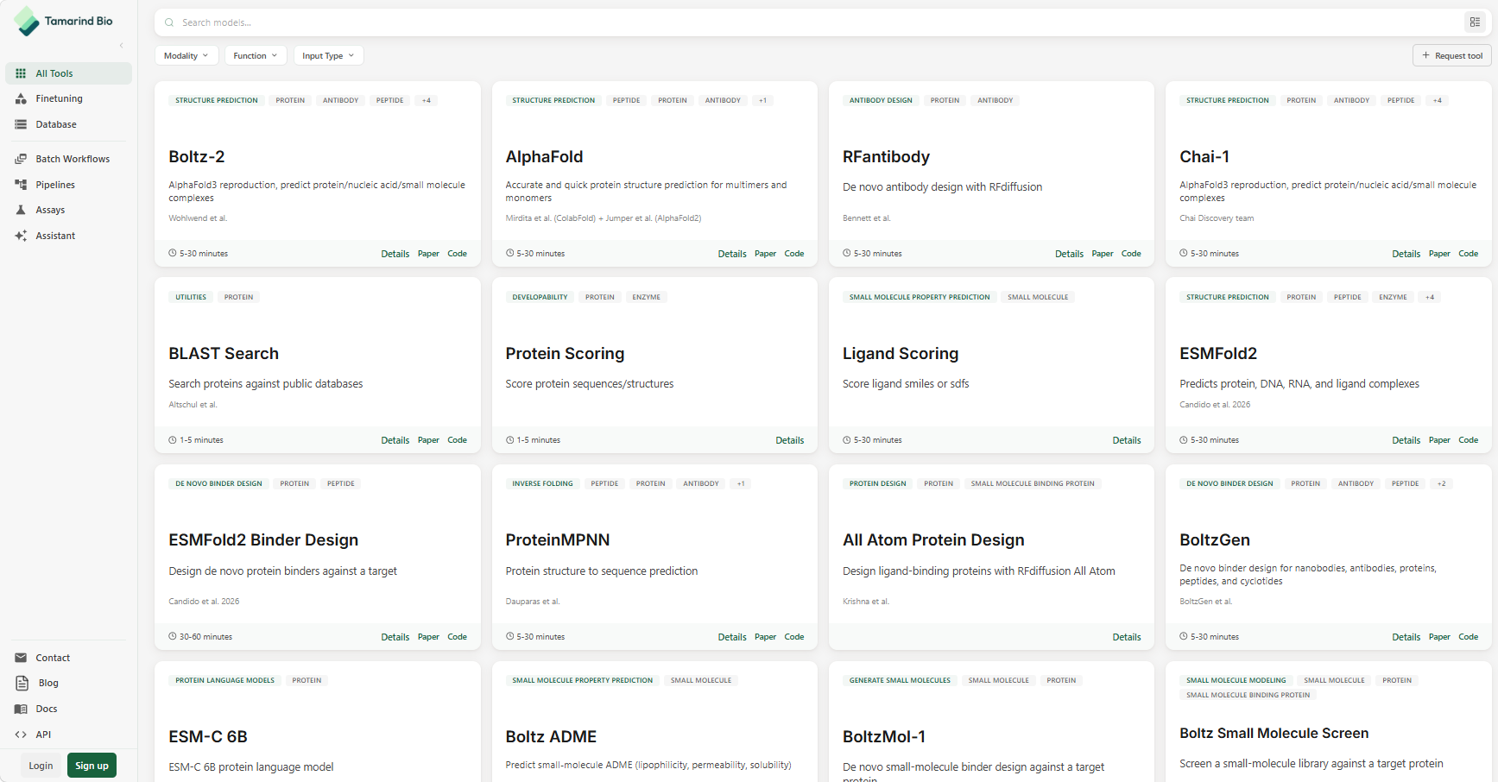The width and height of the screenshot is (1498, 782).
Task: Expand the +1 tags on ProteinMPNN card
Action: pos(741,483)
